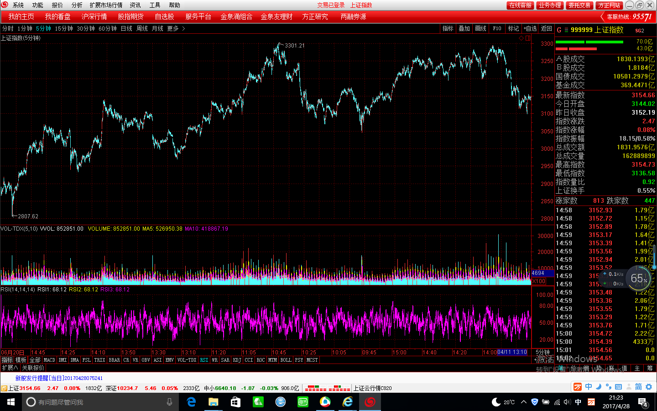Go to 我的主页 tab
The width and height of the screenshot is (657, 411).
point(21,16)
